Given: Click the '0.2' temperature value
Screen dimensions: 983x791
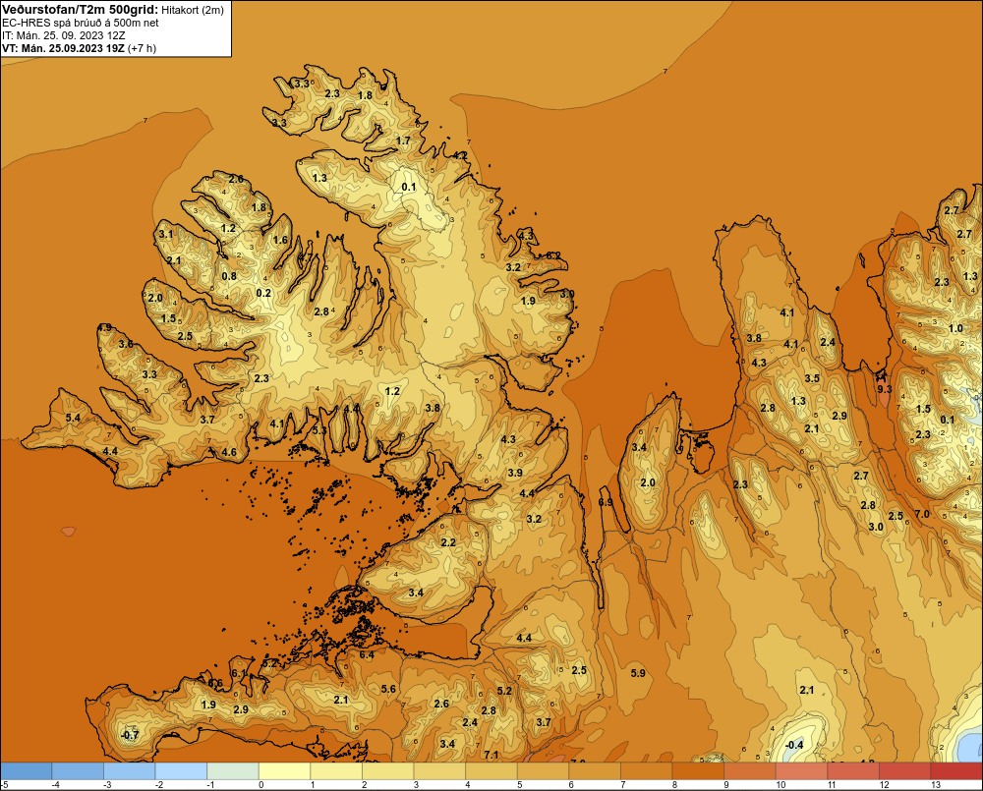Looking at the screenshot, I should click(x=263, y=293).
